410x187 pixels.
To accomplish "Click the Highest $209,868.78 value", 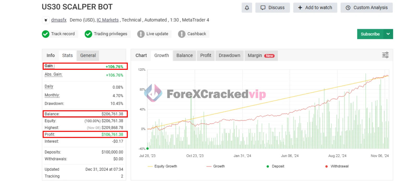I will pyautogui.click(x=112, y=128).
